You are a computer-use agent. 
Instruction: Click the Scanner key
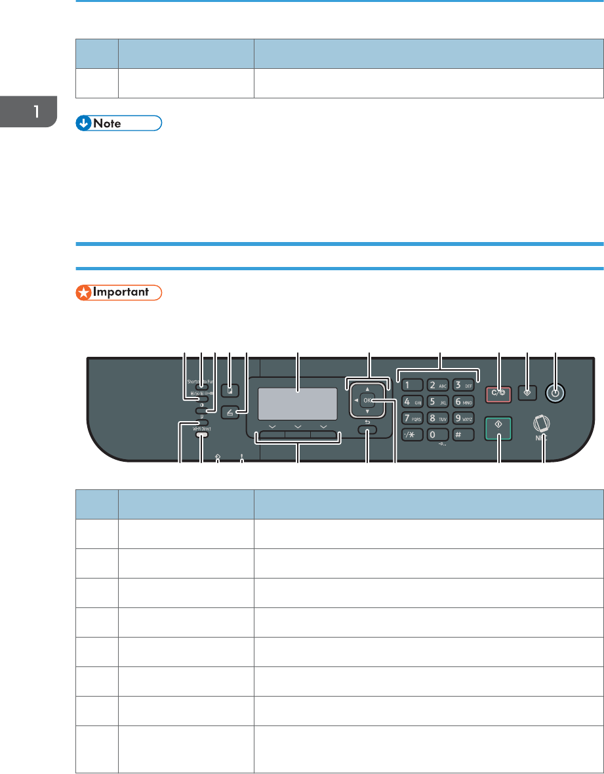(x=230, y=412)
